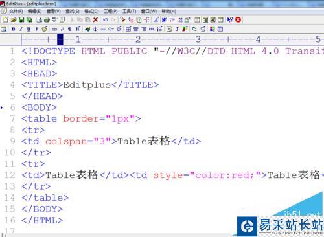Screen dimensions: 324x237
Task: Insert horizontal rule line icon
Action: coord(103,29)
